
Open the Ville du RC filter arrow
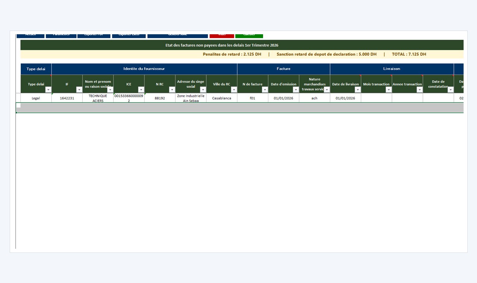point(234,90)
